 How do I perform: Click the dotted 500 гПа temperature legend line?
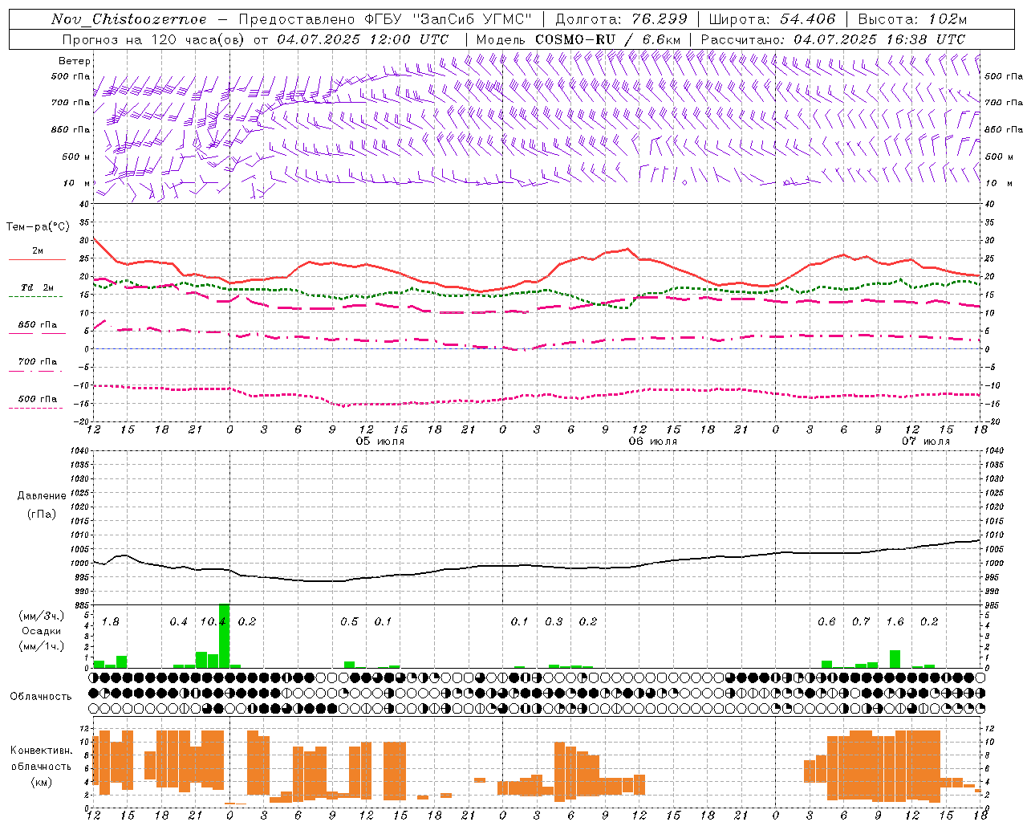pos(36,408)
